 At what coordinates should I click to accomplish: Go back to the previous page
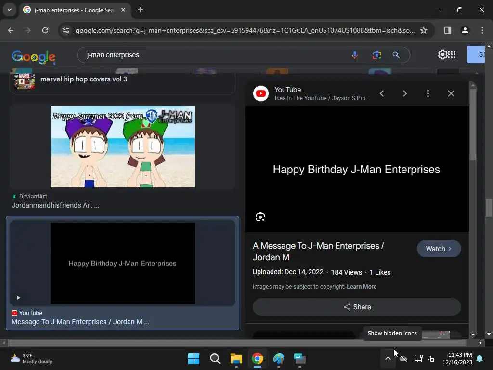[x=11, y=30]
